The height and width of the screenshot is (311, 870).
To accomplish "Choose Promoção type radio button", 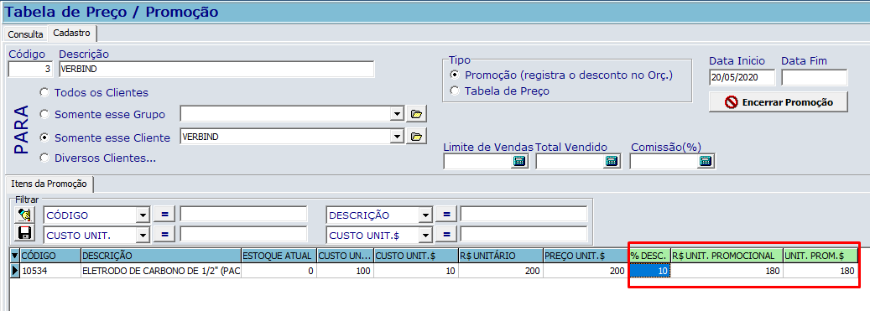I will pyautogui.click(x=455, y=75).
